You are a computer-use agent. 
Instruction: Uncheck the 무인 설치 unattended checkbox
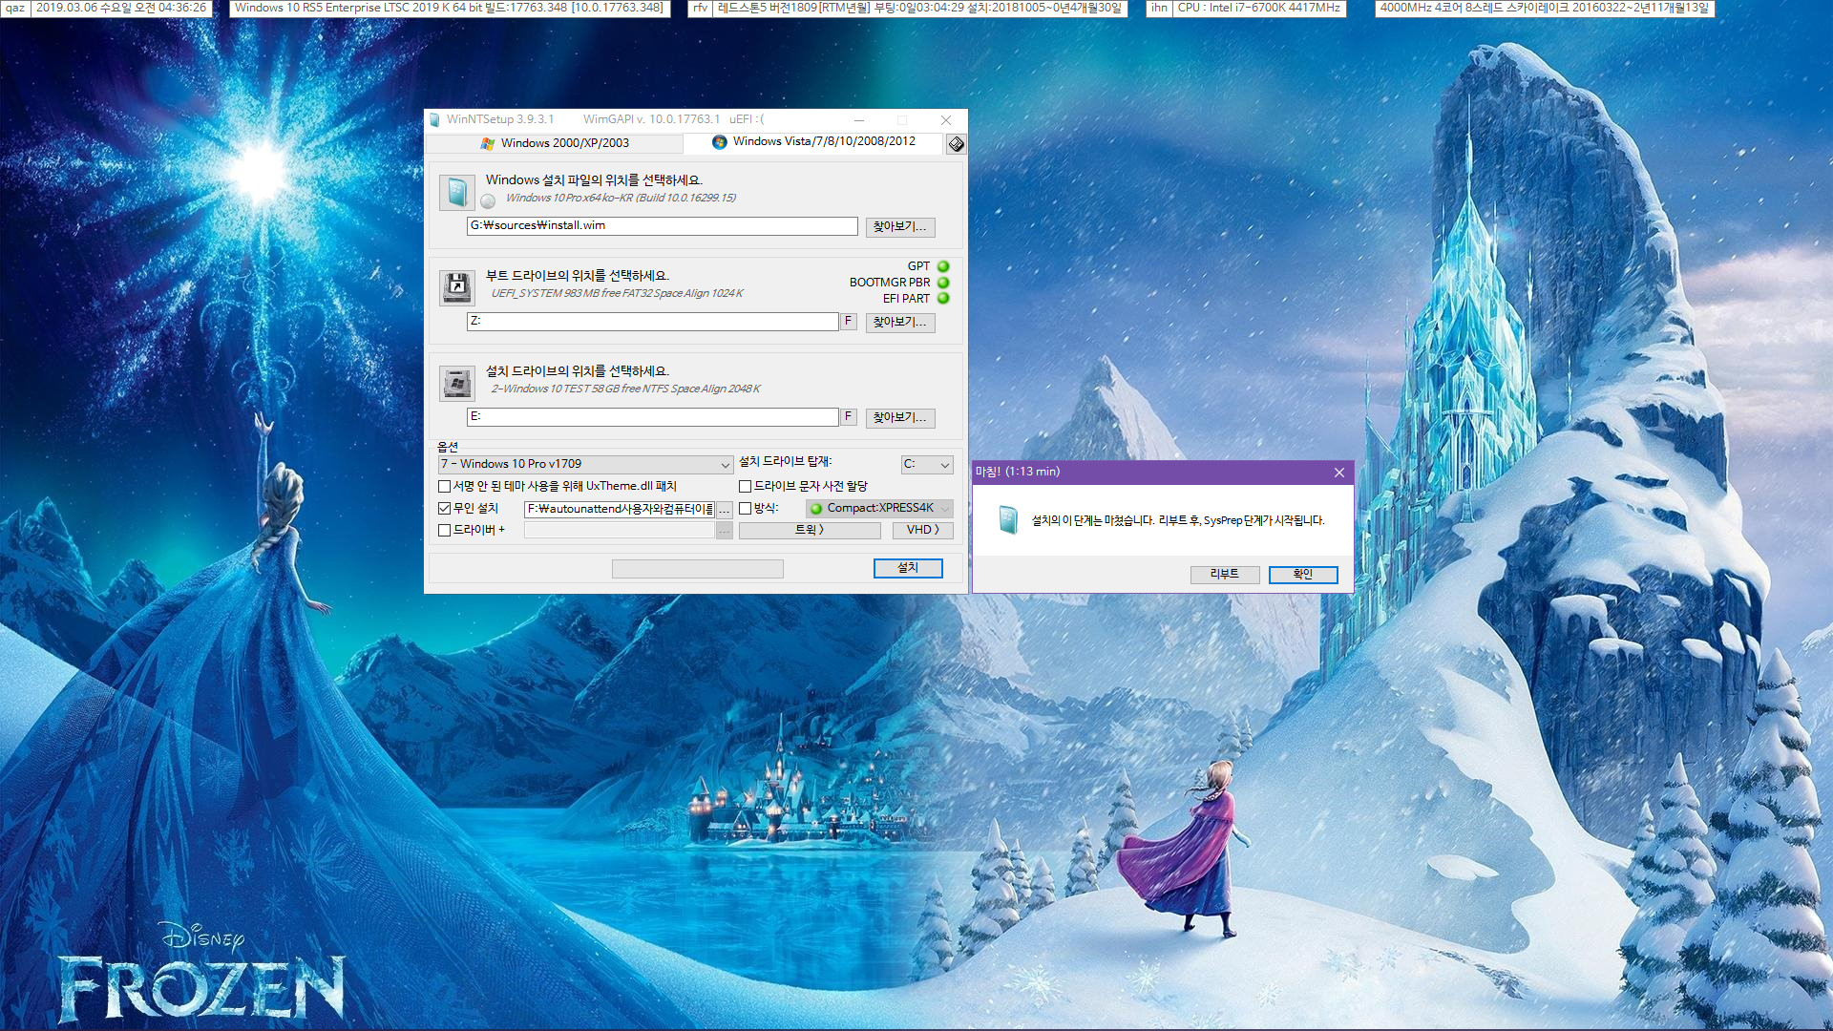tap(444, 508)
